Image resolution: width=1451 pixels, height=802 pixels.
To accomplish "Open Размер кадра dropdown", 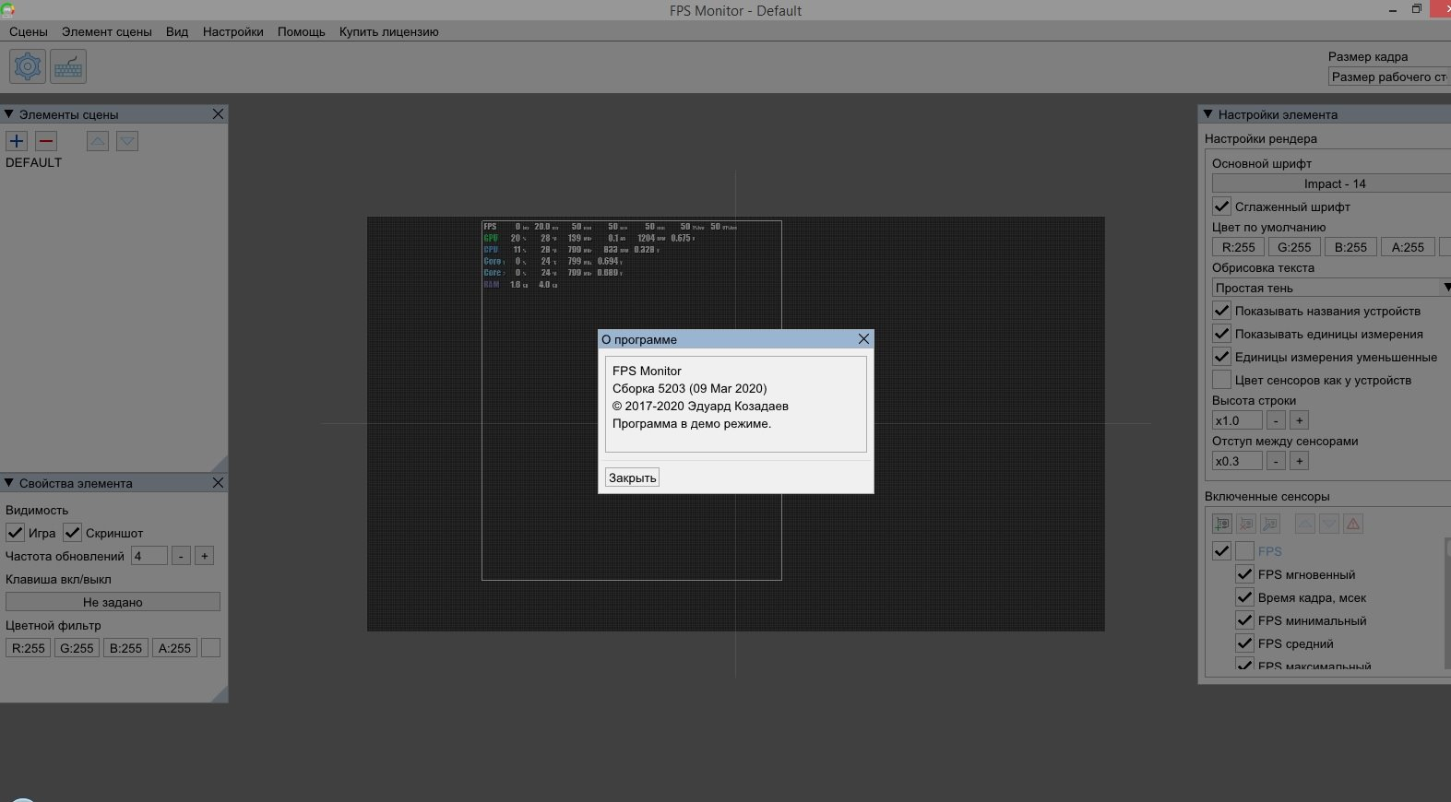I will point(1389,77).
